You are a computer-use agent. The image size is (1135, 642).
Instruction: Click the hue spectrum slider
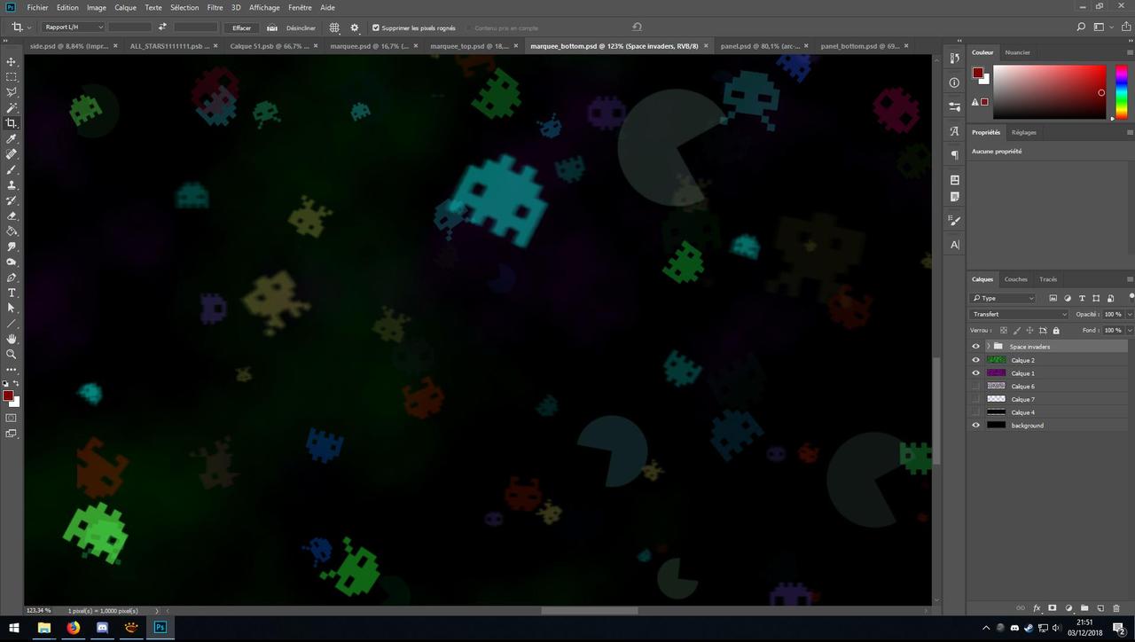coord(1122,91)
